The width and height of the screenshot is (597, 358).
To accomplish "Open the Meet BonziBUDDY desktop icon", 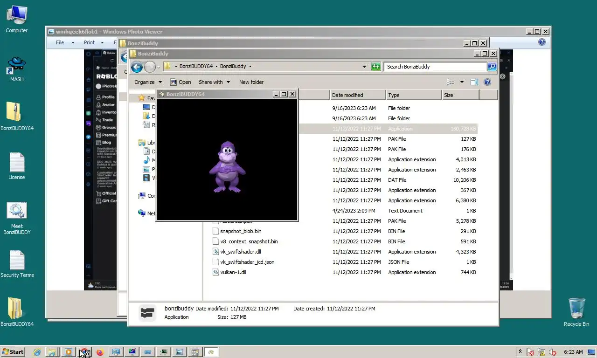I will click(x=17, y=218).
